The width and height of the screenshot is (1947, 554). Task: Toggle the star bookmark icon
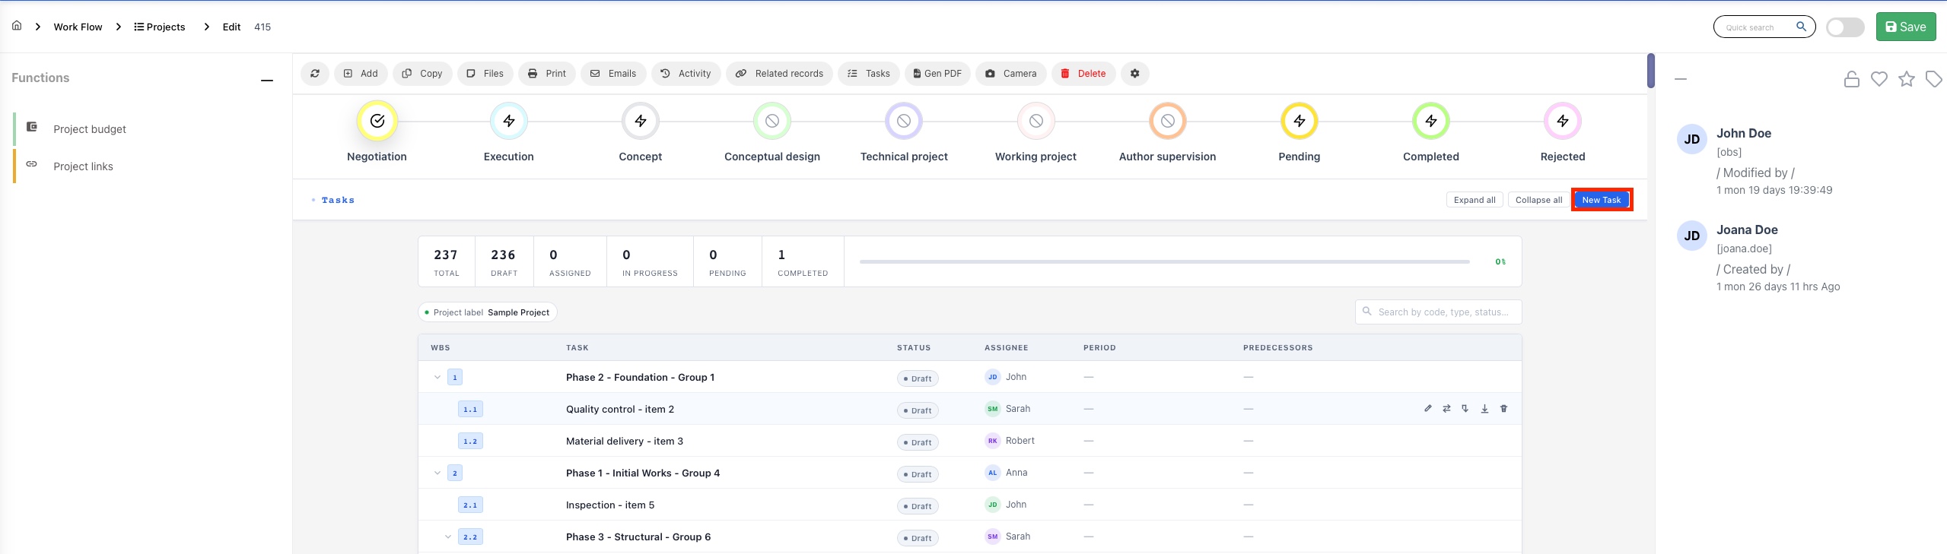pyautogui.click(x=1906, y=79)
